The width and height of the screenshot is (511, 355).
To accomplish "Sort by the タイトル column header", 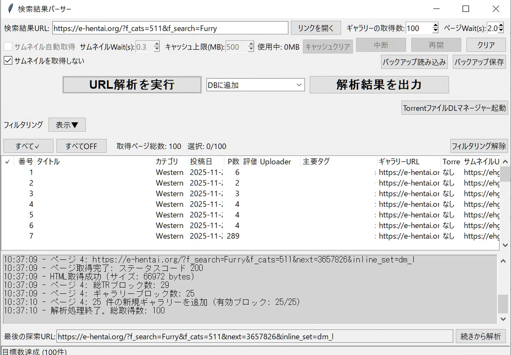I will [x=95, y=161].
